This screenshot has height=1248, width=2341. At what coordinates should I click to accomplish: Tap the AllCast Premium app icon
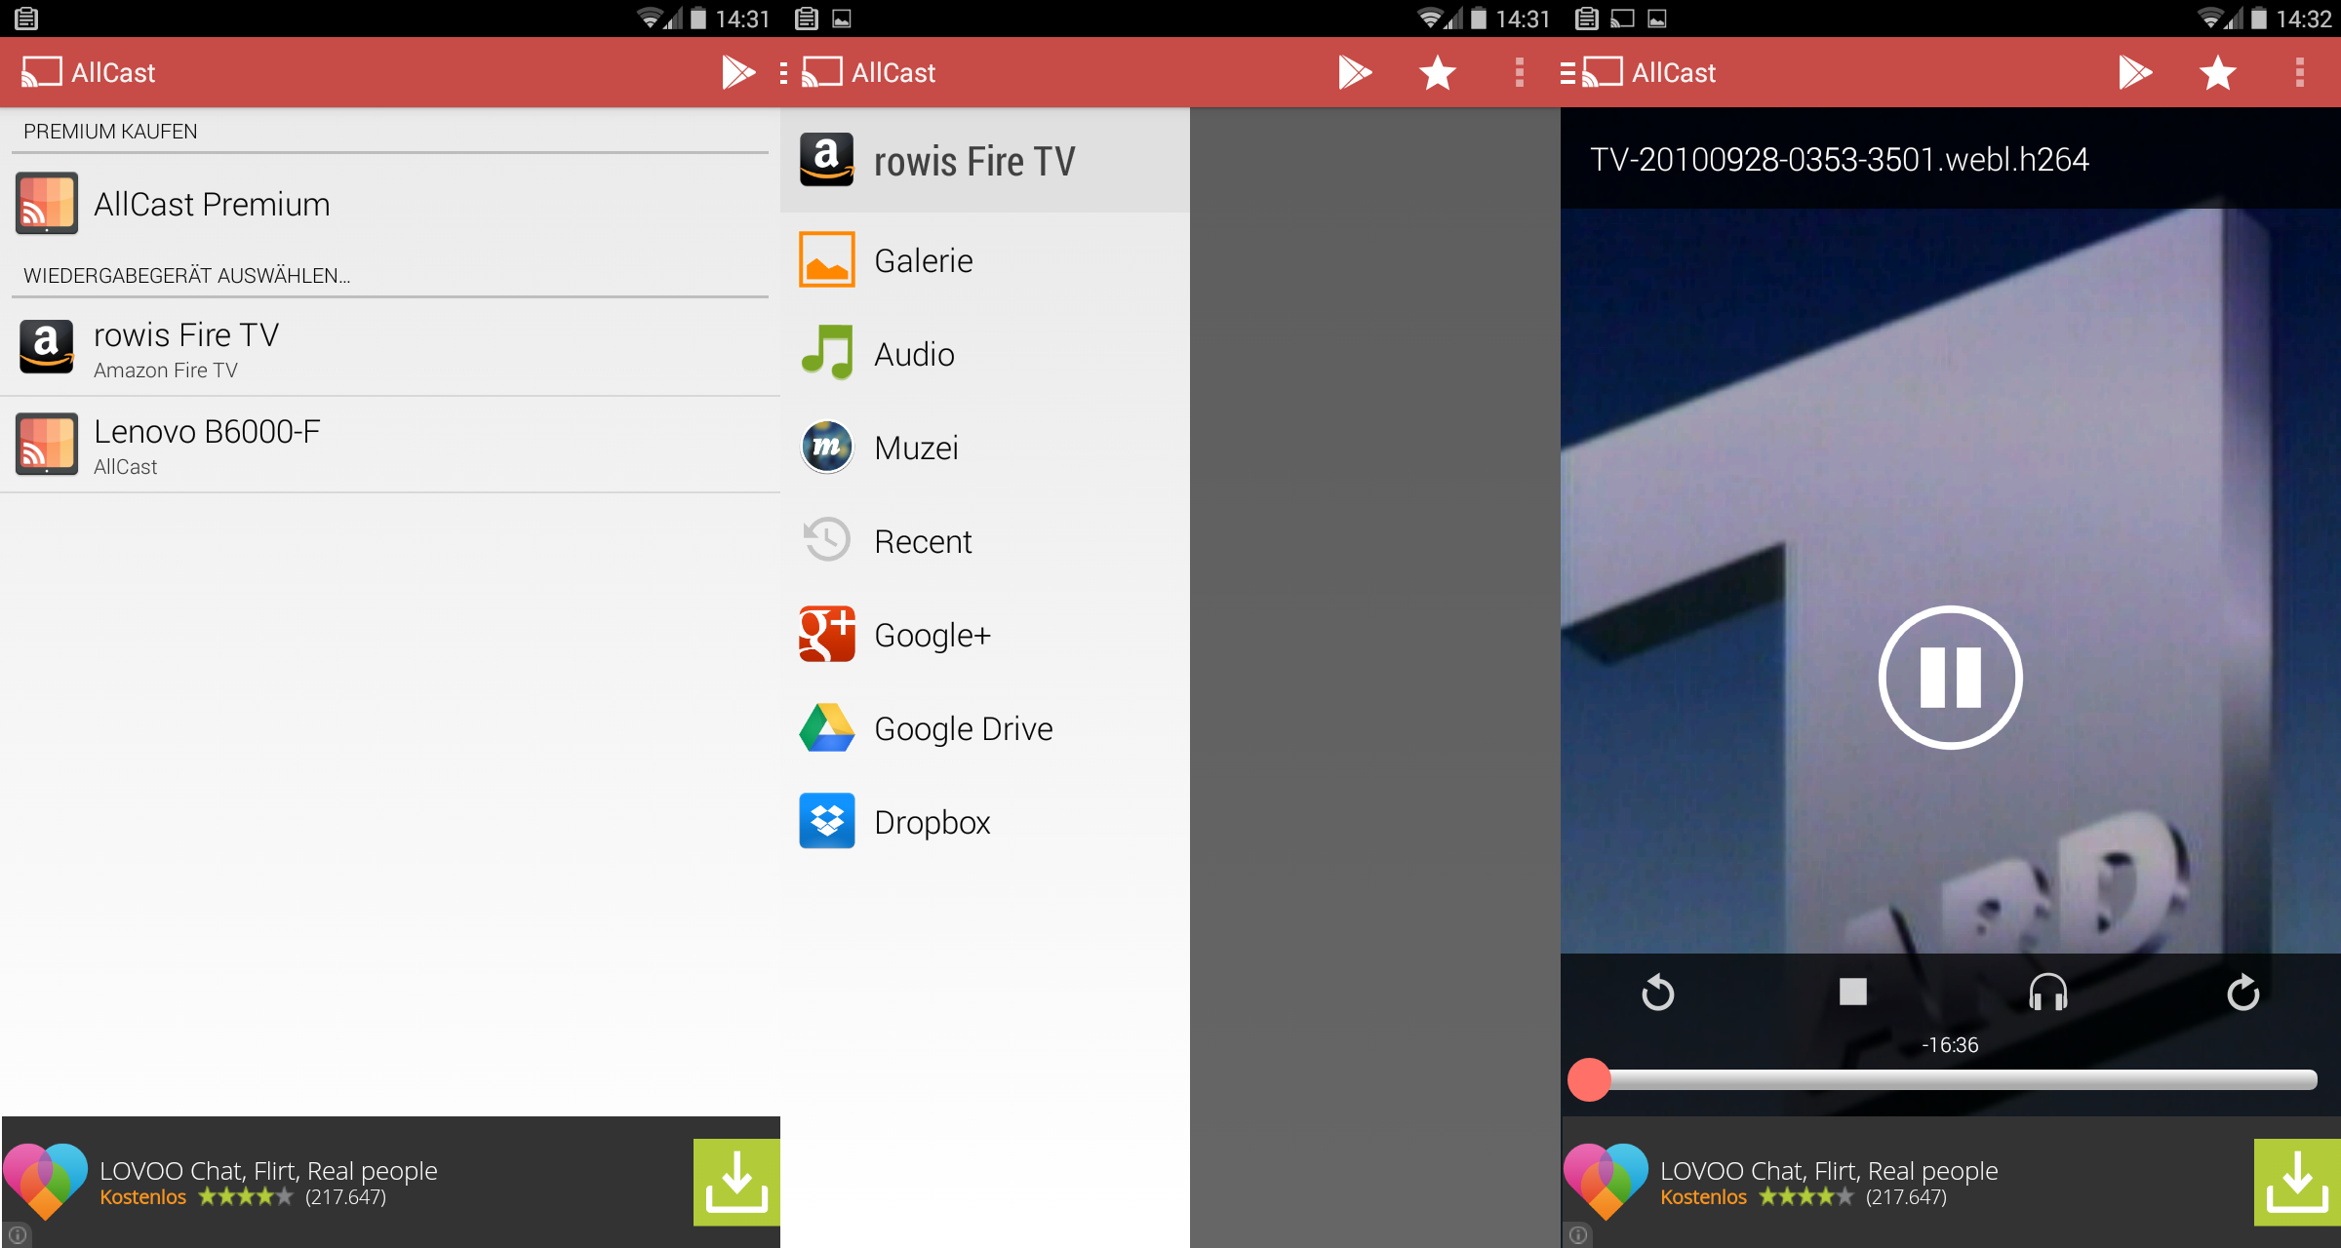47,203
